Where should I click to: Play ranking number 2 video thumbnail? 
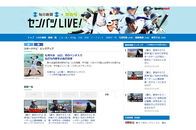pyautogui.click(x=135, y=75)
